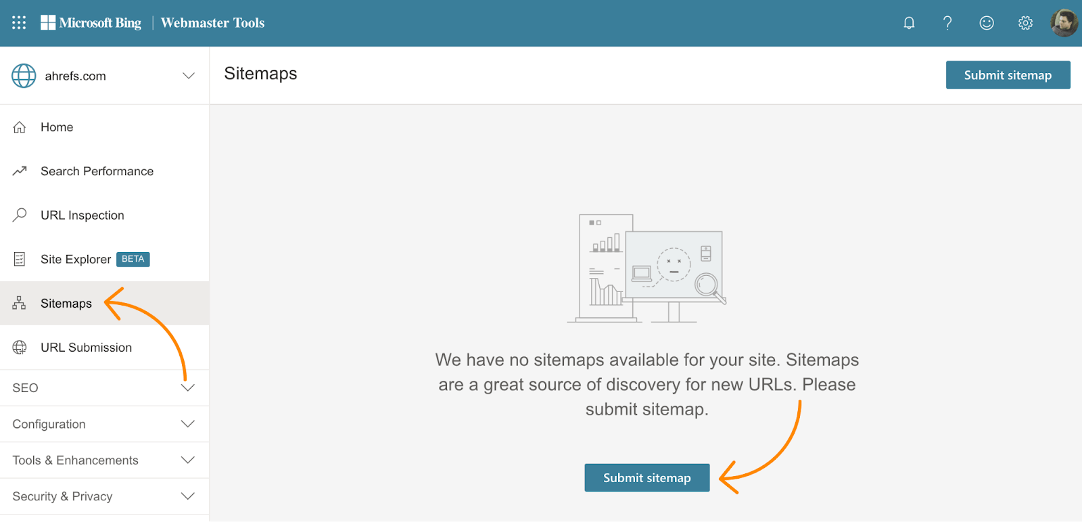1082x522 pixels.
Task: Open the apps grid launcher icon
Action: pos(19,23)
